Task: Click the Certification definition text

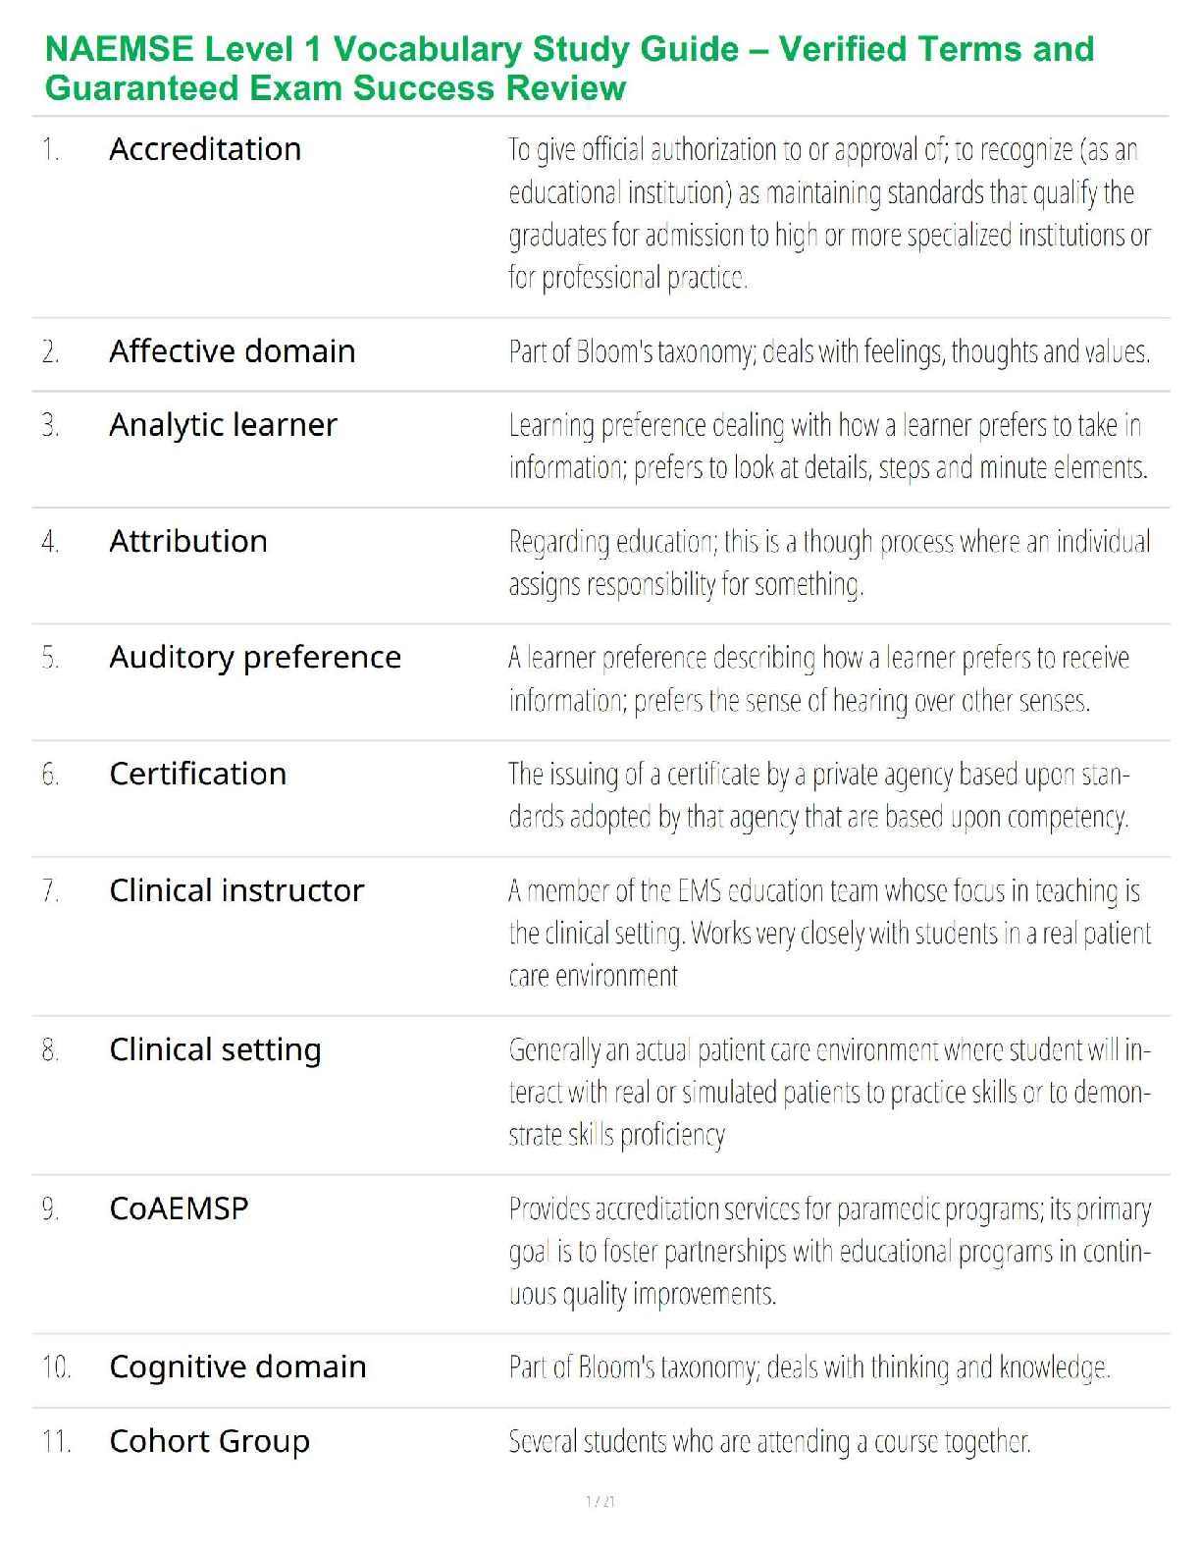Action: pos(819,796)
